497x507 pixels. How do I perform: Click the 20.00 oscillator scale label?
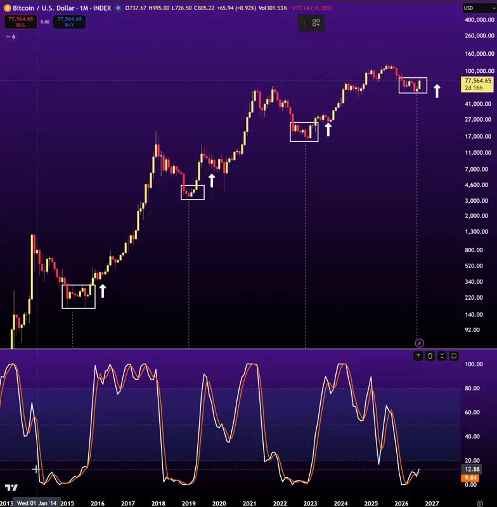pos(472,460)
